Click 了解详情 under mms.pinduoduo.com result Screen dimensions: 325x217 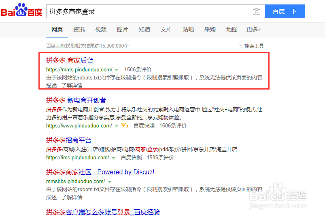(72, 86)
